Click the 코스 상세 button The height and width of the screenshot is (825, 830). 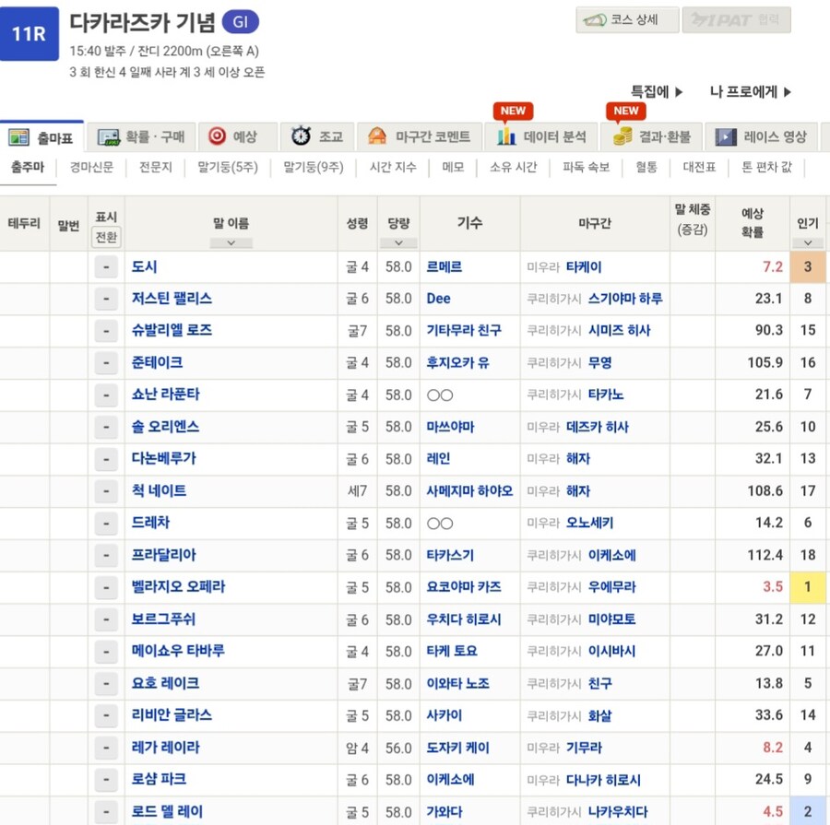(626, 19)
